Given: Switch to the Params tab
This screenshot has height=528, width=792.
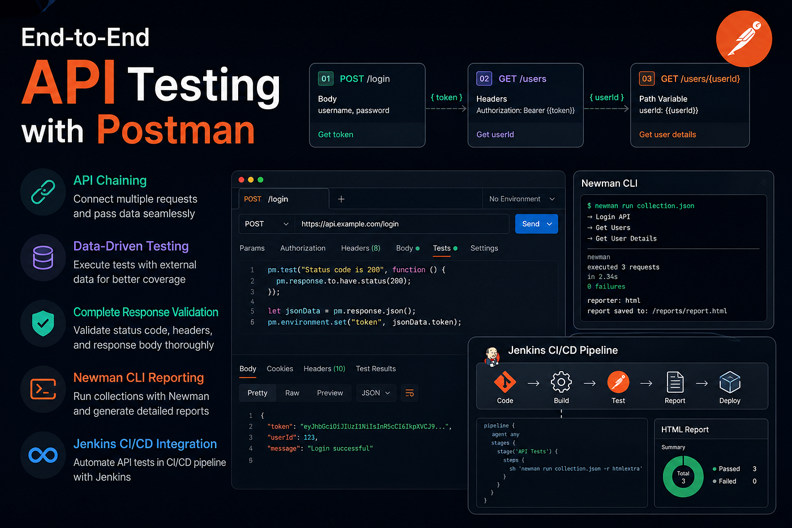Looking at the screenshot, I should point(252,248).
